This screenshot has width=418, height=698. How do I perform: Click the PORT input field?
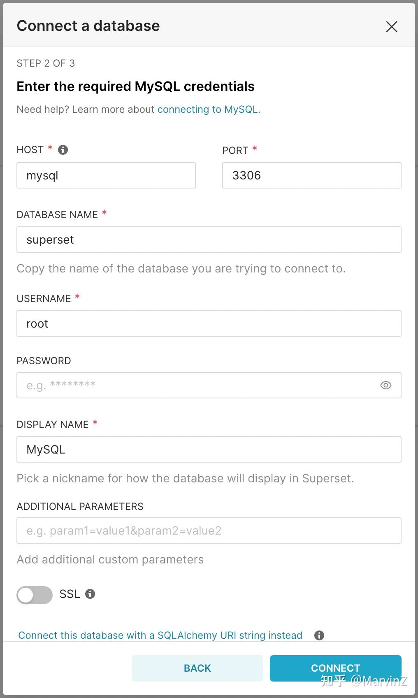click(311, 175)
